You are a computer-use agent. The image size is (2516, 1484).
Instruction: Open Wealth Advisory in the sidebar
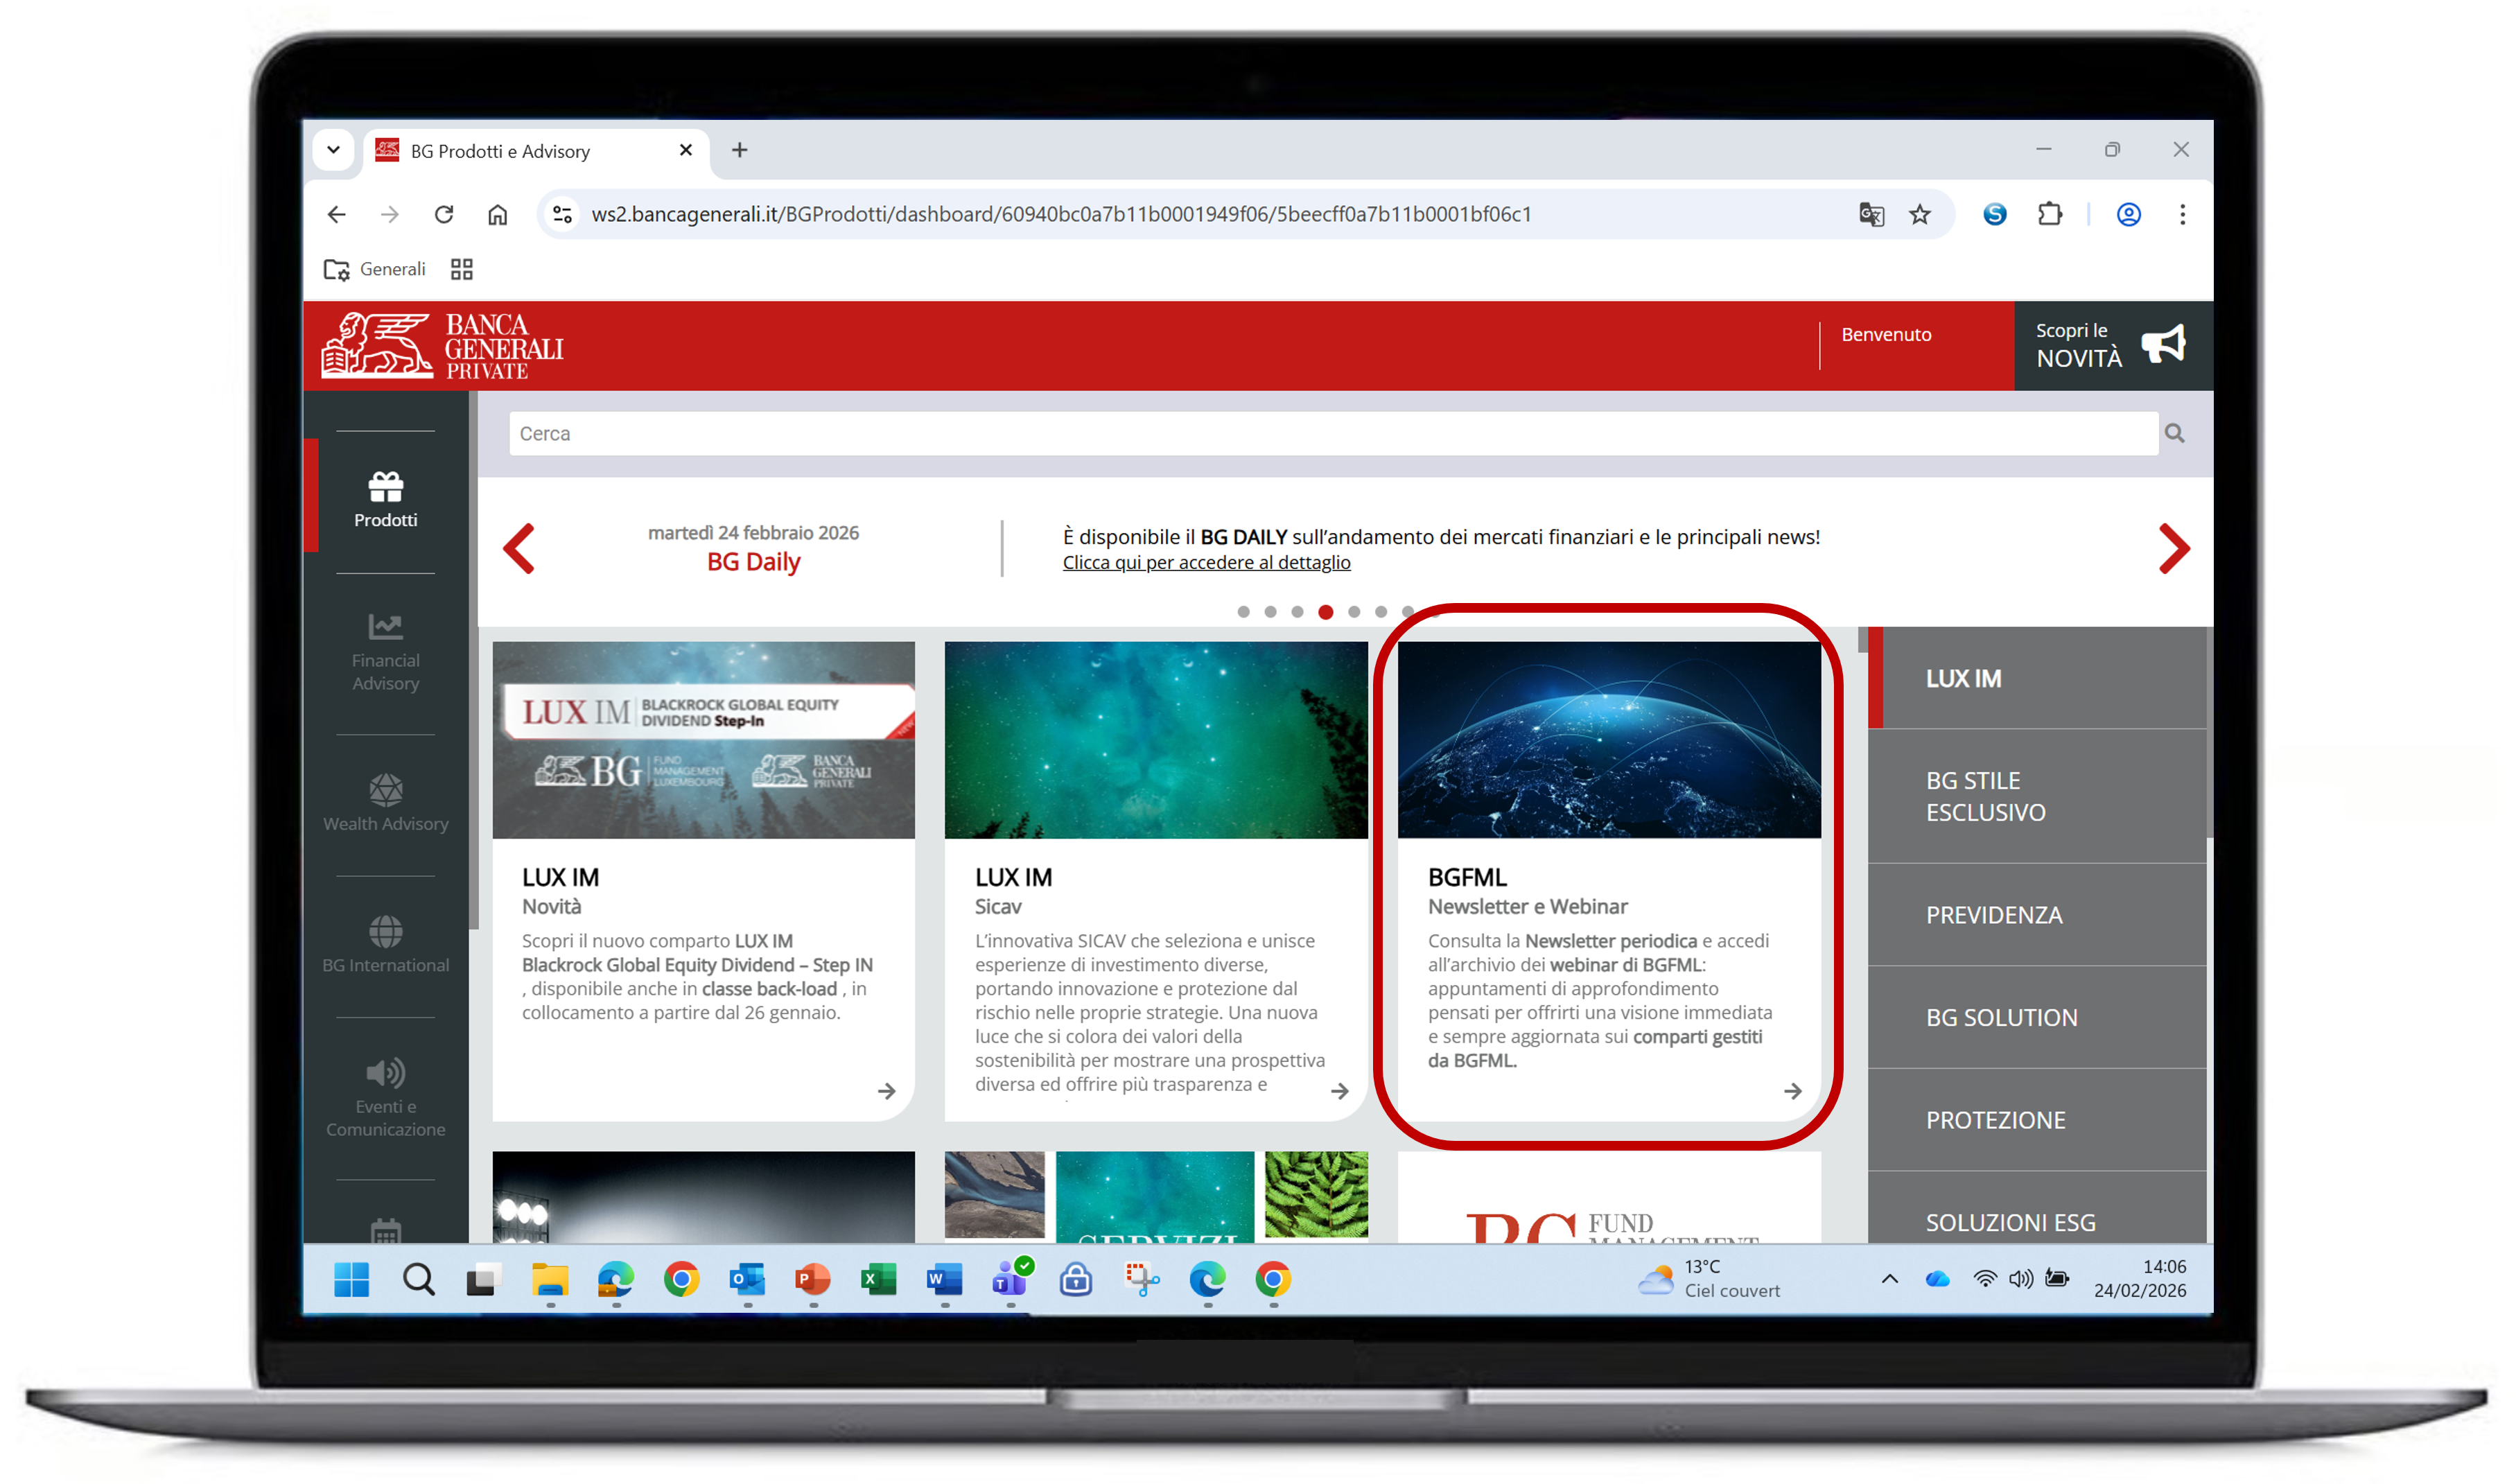click(385, 802)
